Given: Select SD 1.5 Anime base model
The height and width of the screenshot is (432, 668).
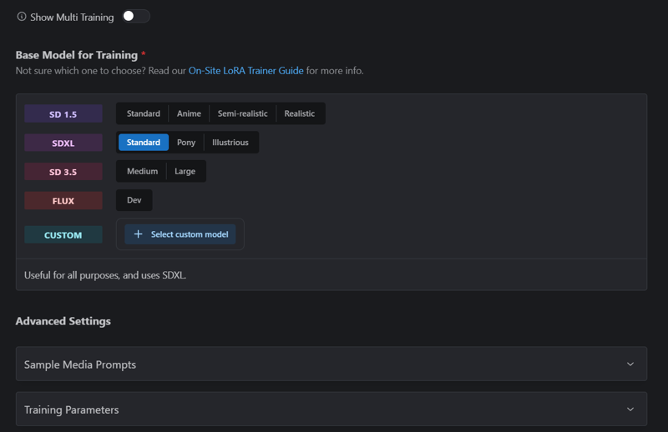Looking at the screenshot, I should [x=189, y=113].
